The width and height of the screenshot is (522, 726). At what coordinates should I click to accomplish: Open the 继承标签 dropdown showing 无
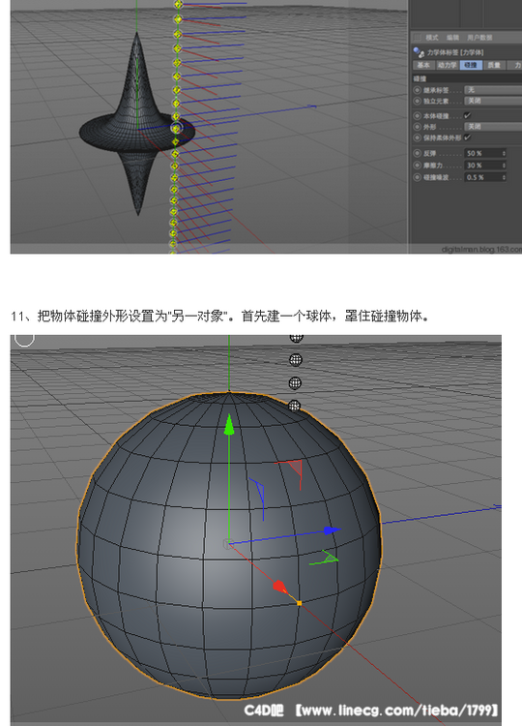tap(493, 90)
